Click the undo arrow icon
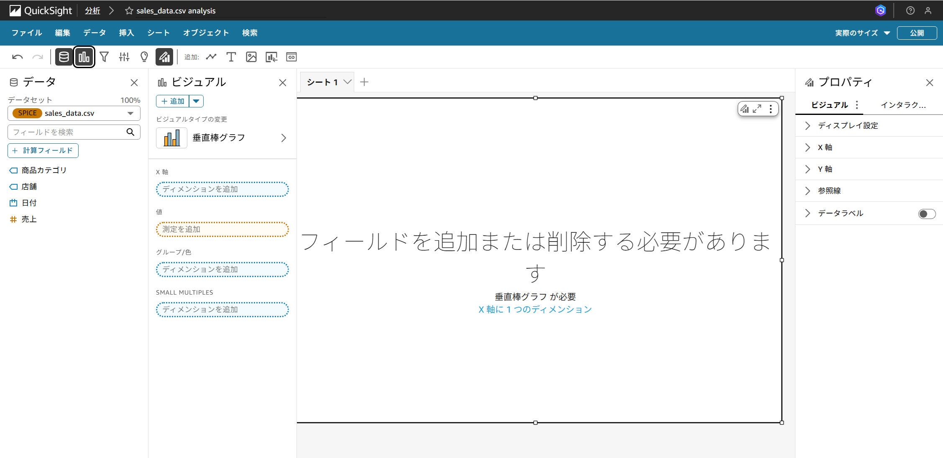Screen dimensions: 943x458 point(17,57)
